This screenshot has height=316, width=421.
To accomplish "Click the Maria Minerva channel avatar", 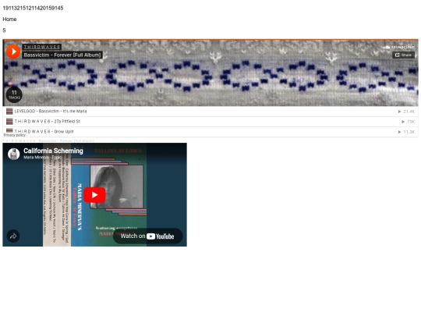I will pyautogui.click(x=14, y=154).
